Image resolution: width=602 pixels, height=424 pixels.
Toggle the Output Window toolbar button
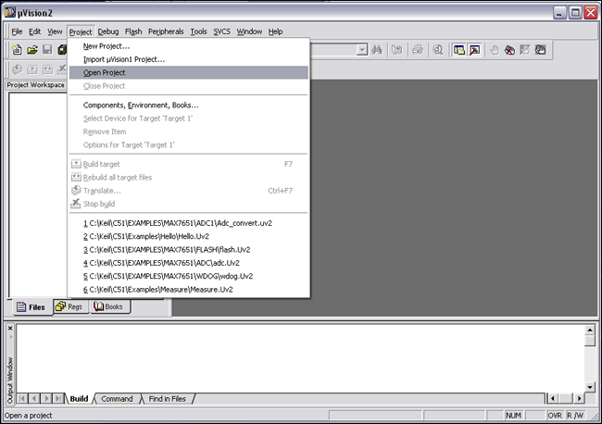click(474, 49)
